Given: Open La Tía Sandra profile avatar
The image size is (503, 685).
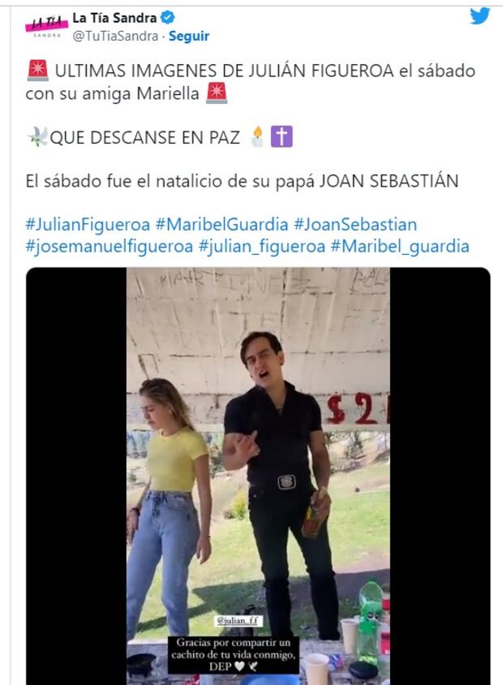Looking at the screenshot, I should point(47,27).
